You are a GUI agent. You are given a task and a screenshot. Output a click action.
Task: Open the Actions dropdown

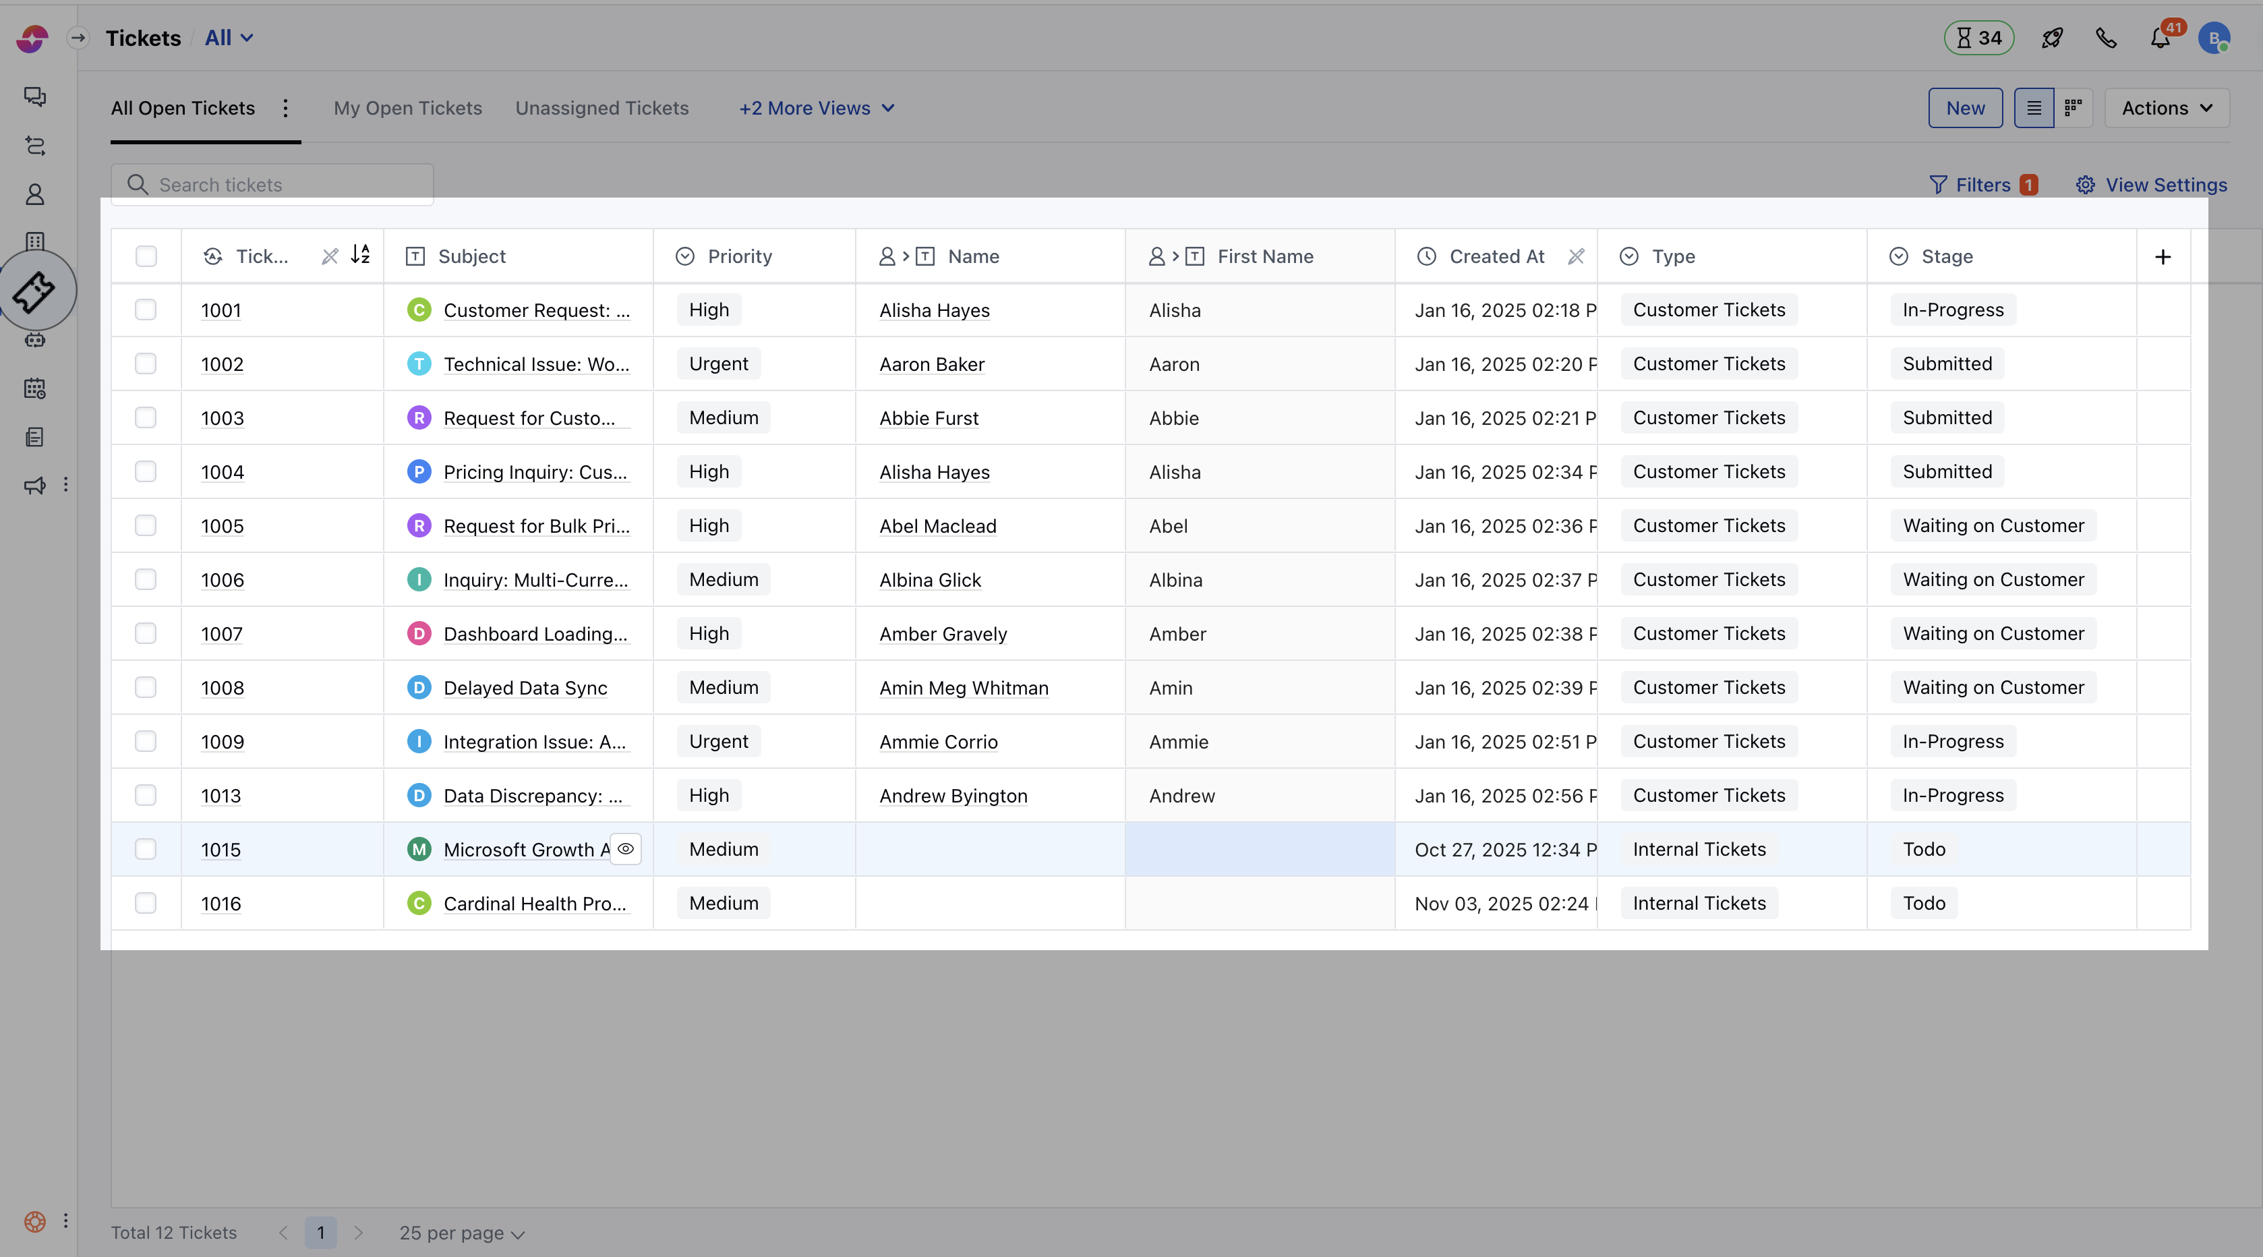pyautogui.click(x=2167, y=107)
